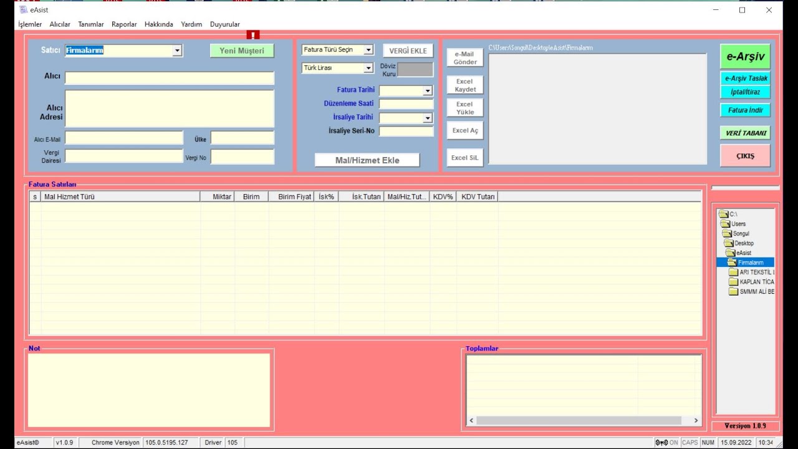Click the e-Arşiv Taslak button
This screenshot has width=798, height=449.
[745, 79]
